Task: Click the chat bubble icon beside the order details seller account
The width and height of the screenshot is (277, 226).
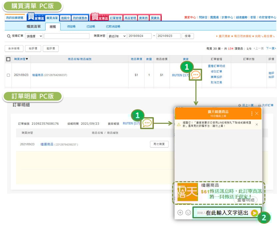Action: point(147,123)
